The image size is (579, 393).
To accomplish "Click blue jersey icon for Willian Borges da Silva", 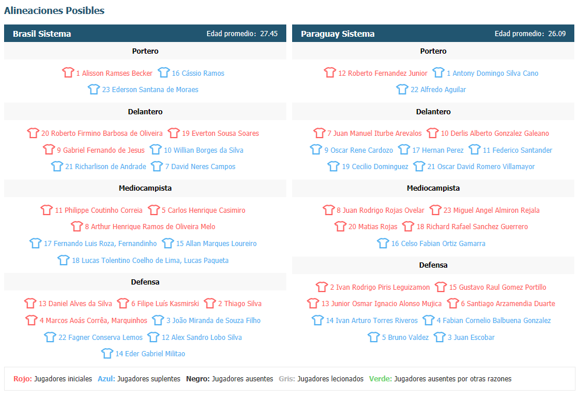I will pyautogui.click(x=156, y=150).
